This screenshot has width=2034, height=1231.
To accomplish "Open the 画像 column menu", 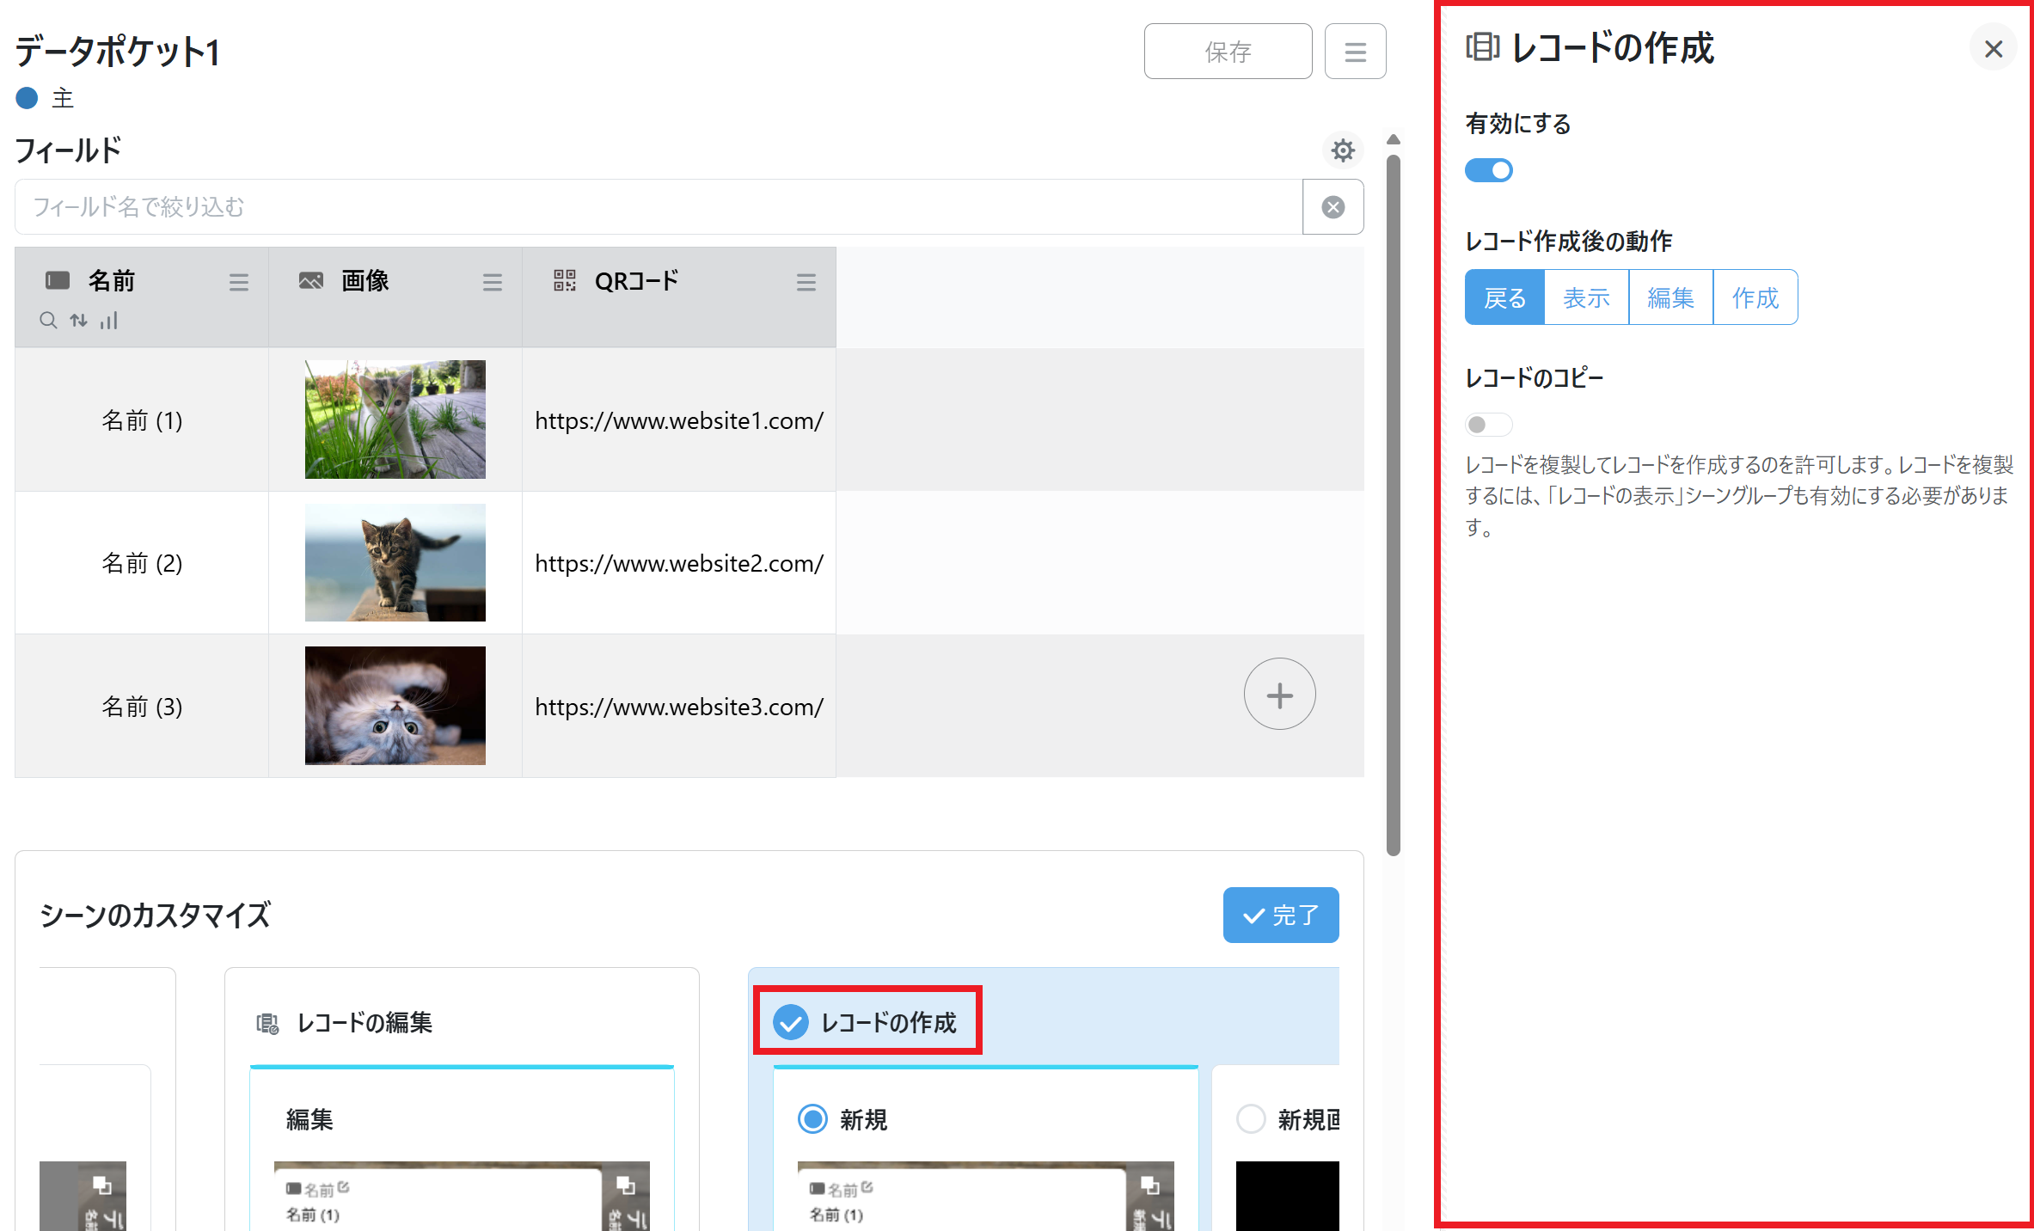I will coord(493,282).
